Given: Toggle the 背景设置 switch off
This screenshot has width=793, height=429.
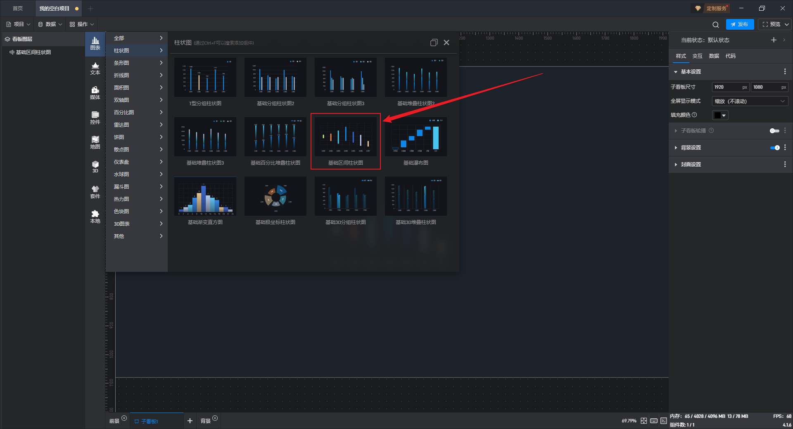Looking at the screenshot, I should coord(774,148).
